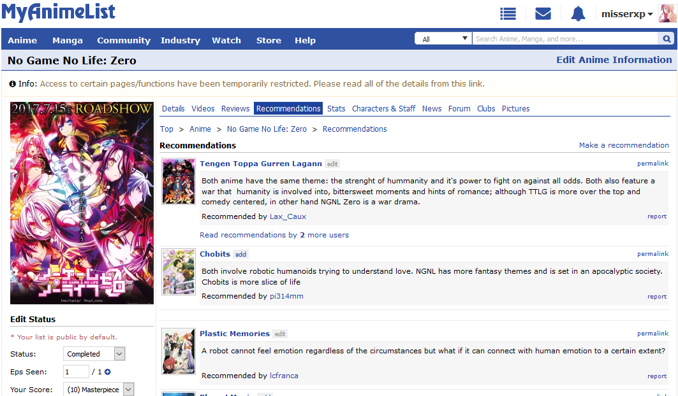Open the Status Completed dropdown
This screenshot has width=678, height=396.
coord(94,354)
